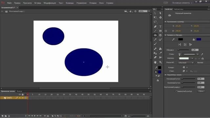210x118 pixels.
Task: Open the Окно menu
Action: [x=101, y=3]
